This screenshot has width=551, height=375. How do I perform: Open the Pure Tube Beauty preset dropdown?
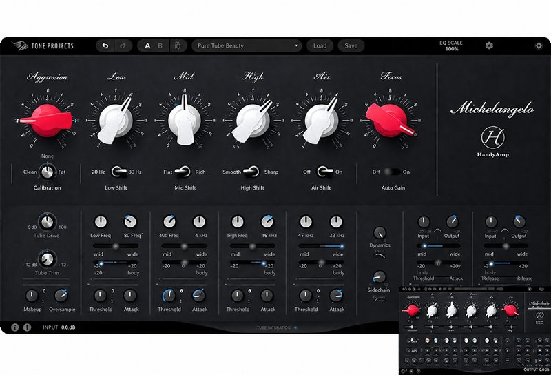tap(247, 45)
